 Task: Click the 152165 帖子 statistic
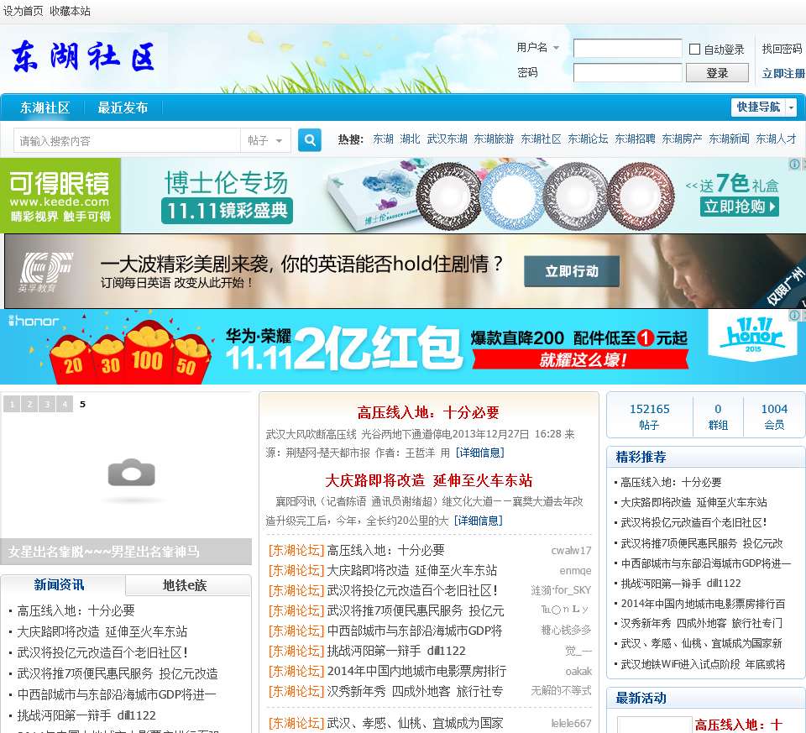(649, 416)
